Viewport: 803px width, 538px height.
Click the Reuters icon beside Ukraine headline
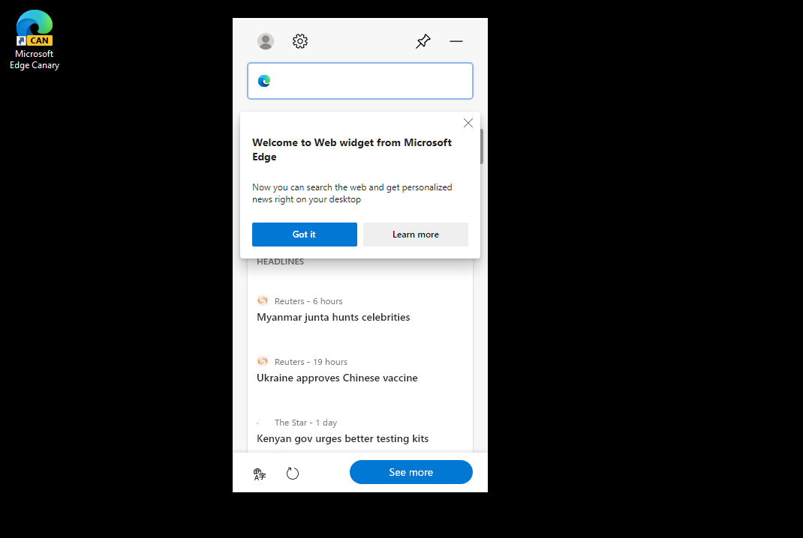click(x=263, y=360)
